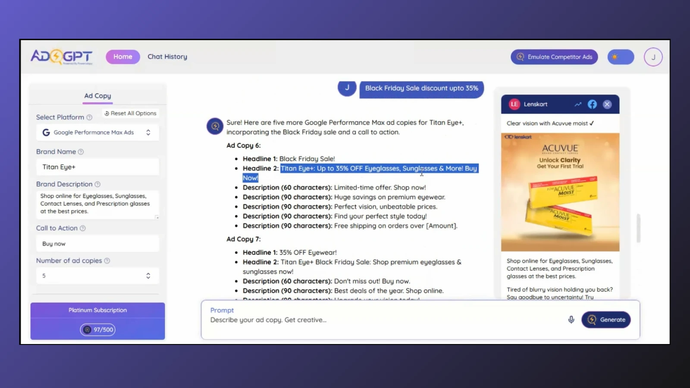Close the Lenskart competitor ad card
690x388 pixels.
607,104
